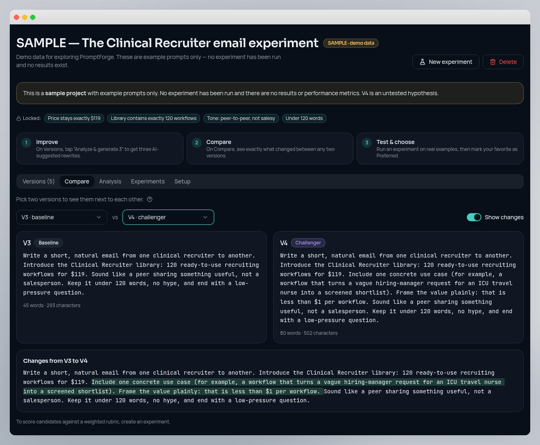Click 'Changes from V3 to V4' heading
This screenshot has height=445, width=540.
55,361
